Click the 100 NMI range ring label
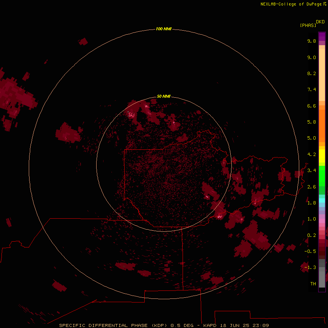This screenshot has width=328, height=328. point(164,29)
